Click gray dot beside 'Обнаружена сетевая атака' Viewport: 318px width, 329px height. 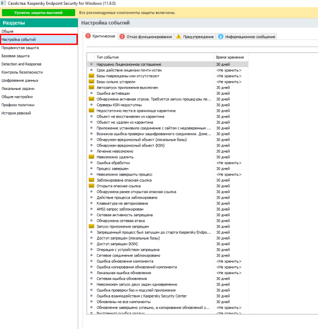pos(91,220)
